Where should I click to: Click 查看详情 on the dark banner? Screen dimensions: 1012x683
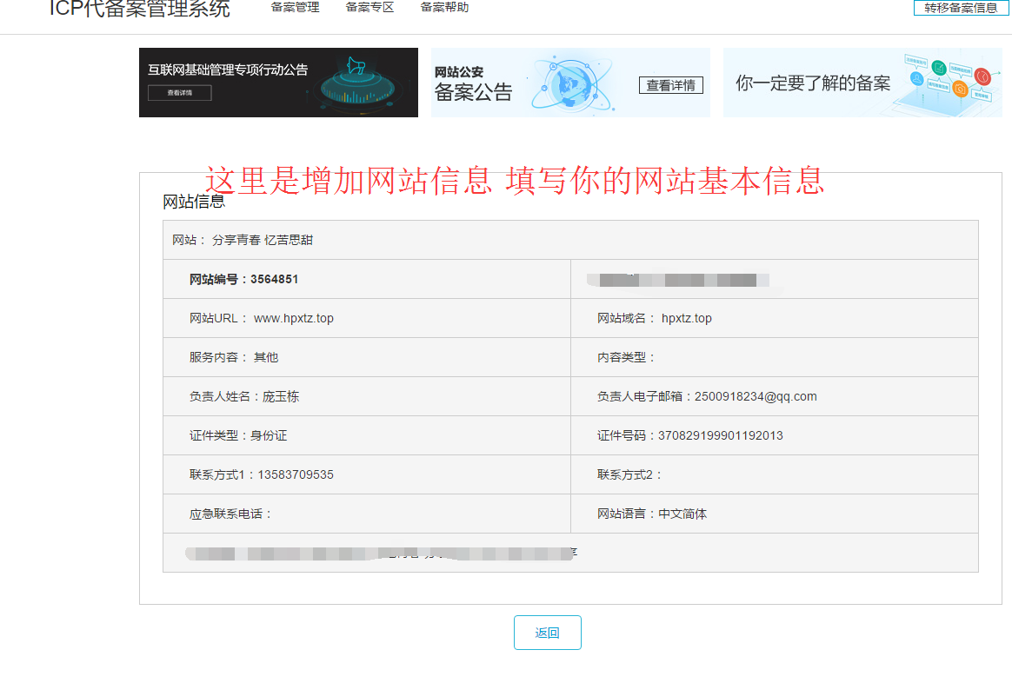click(179, 93)
